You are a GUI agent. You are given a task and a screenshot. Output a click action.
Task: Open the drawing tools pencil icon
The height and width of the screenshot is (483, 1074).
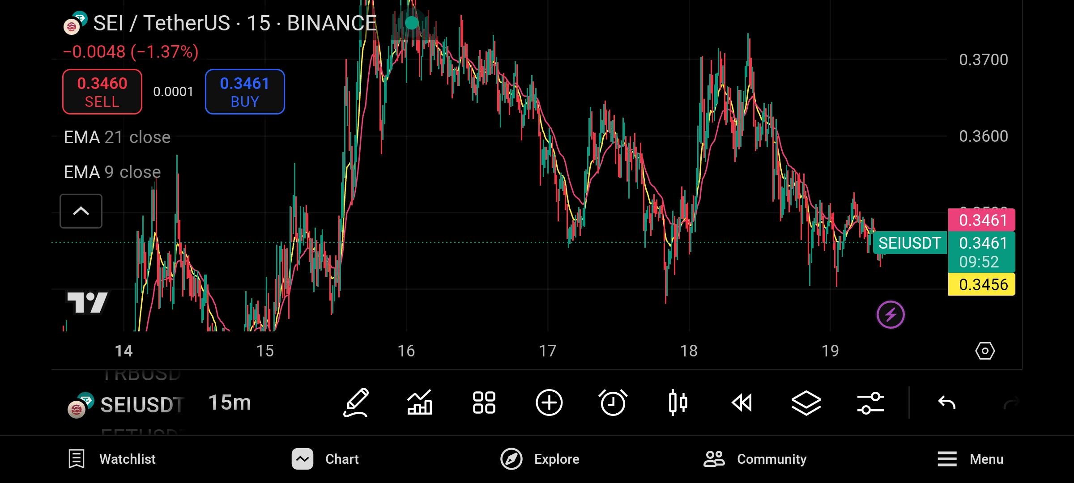356,402
